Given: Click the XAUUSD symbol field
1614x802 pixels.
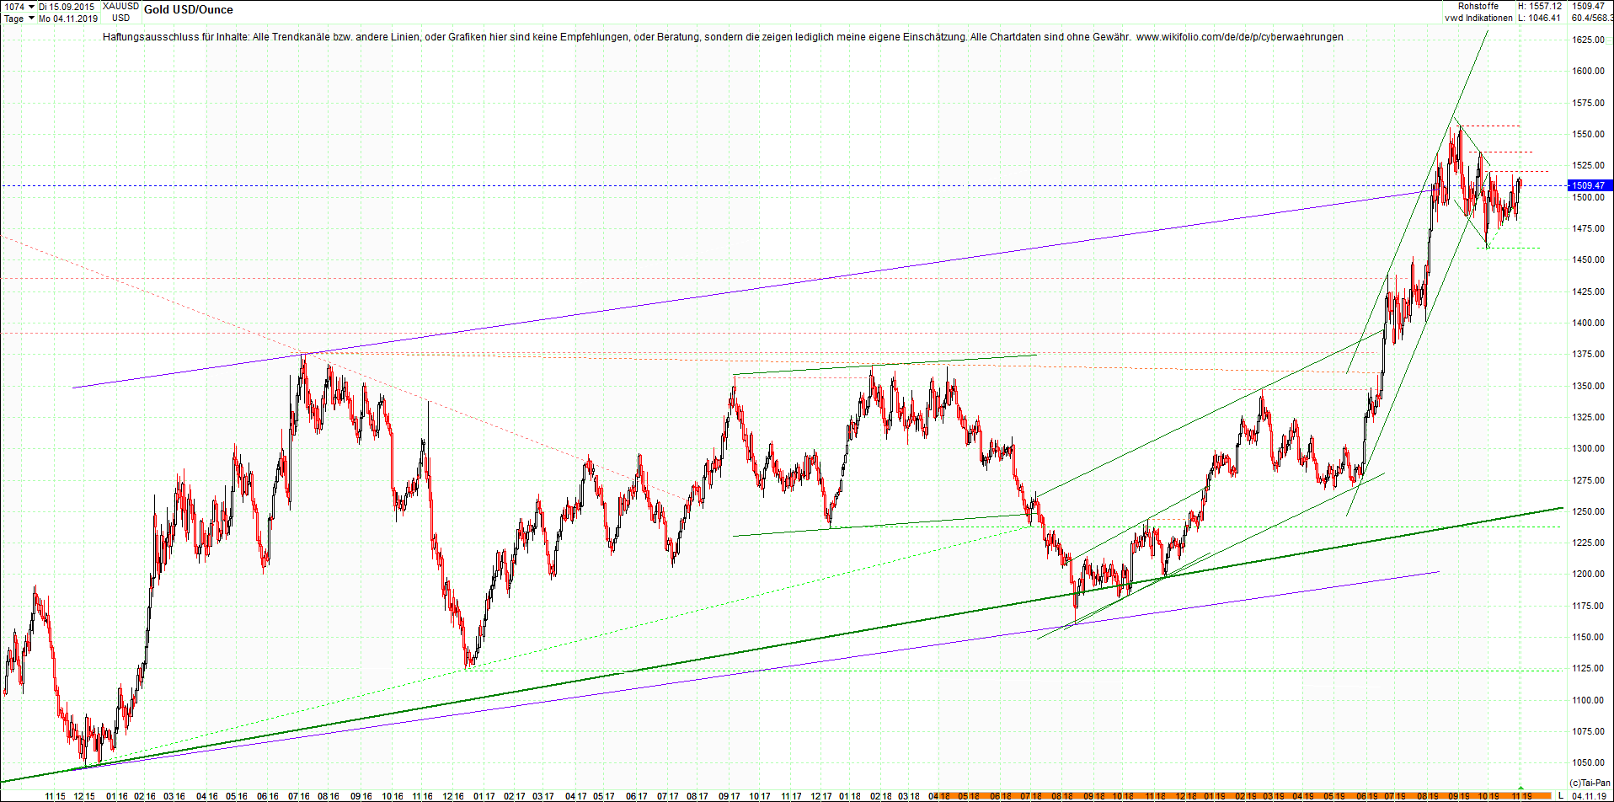Looking at the screenshot, I should point(120,7).
